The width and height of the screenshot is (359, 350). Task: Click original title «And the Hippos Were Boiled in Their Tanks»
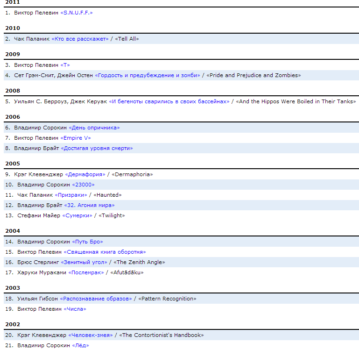296,101
